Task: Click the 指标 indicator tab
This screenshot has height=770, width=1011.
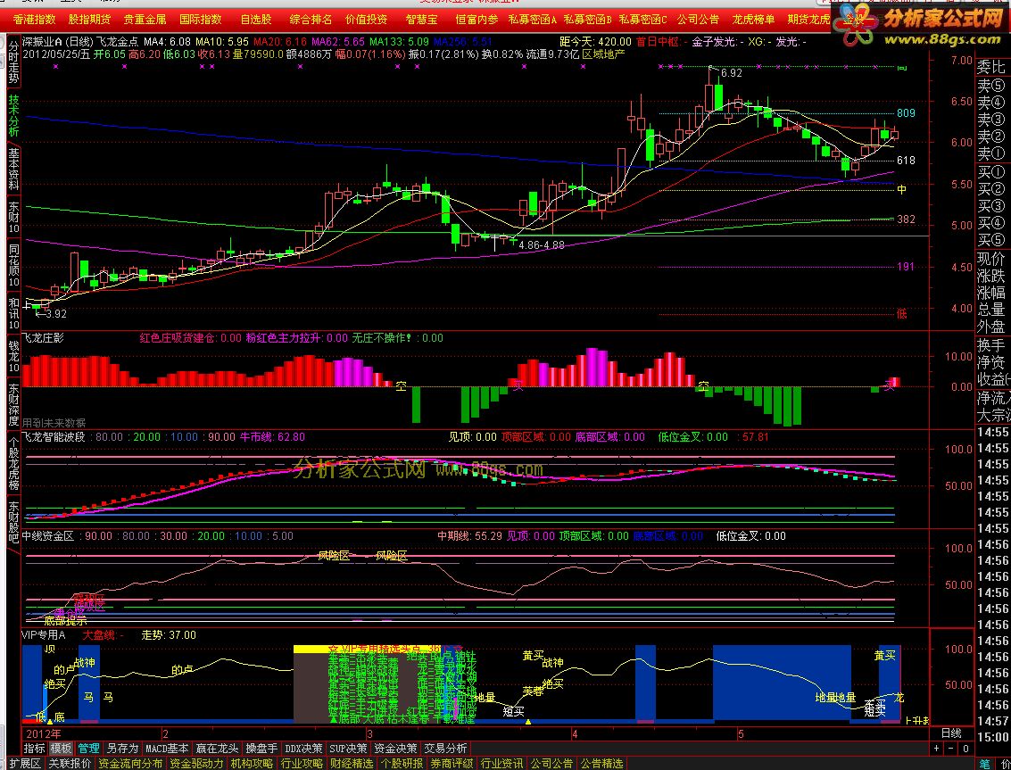Action: coord(34,748)
